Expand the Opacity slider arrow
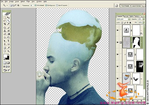 143,19
